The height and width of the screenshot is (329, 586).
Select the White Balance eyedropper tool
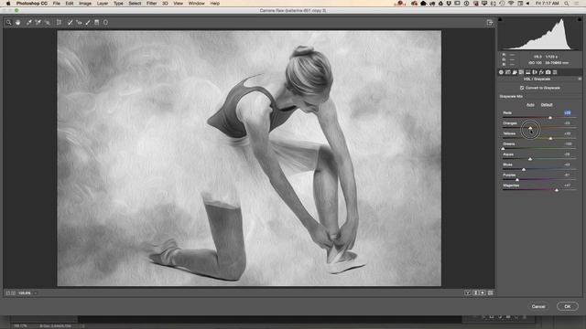tap(29, 23)
